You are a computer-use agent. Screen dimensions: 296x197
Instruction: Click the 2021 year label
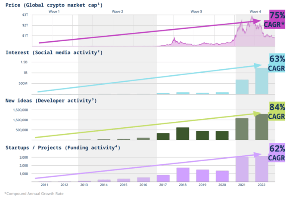pyautogui.click(x=242, y=185)
